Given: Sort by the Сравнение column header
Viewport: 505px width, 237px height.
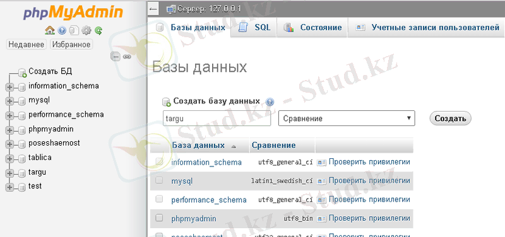Looking at the screenshot, I should (x=274, y=146).
